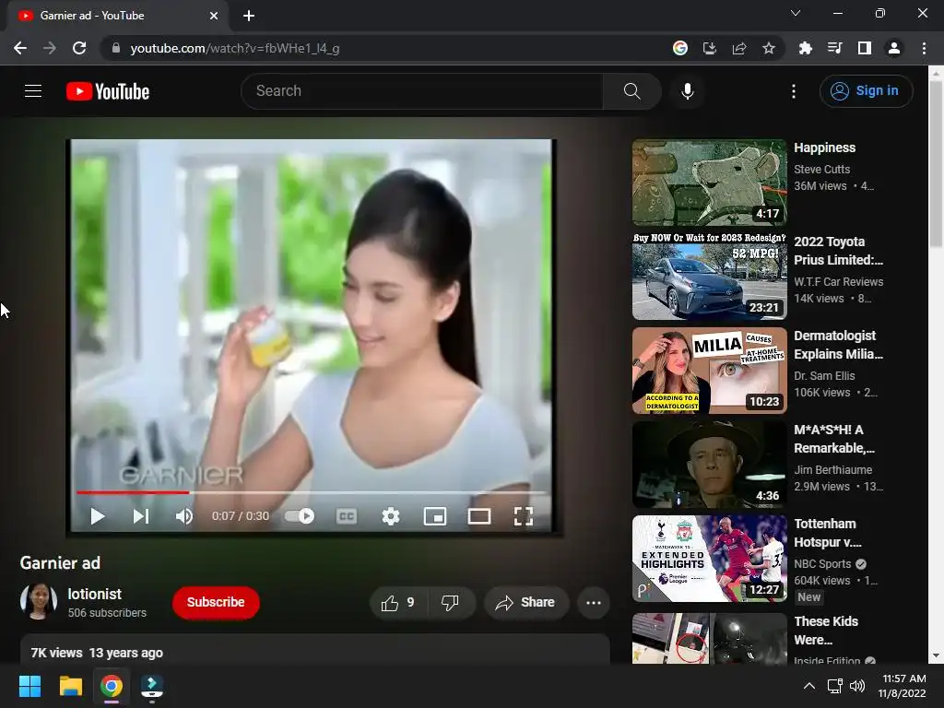944x708 pixels.
Task: Install app icon in address bar
Action: pyautogui.click(x=709, y=48)
